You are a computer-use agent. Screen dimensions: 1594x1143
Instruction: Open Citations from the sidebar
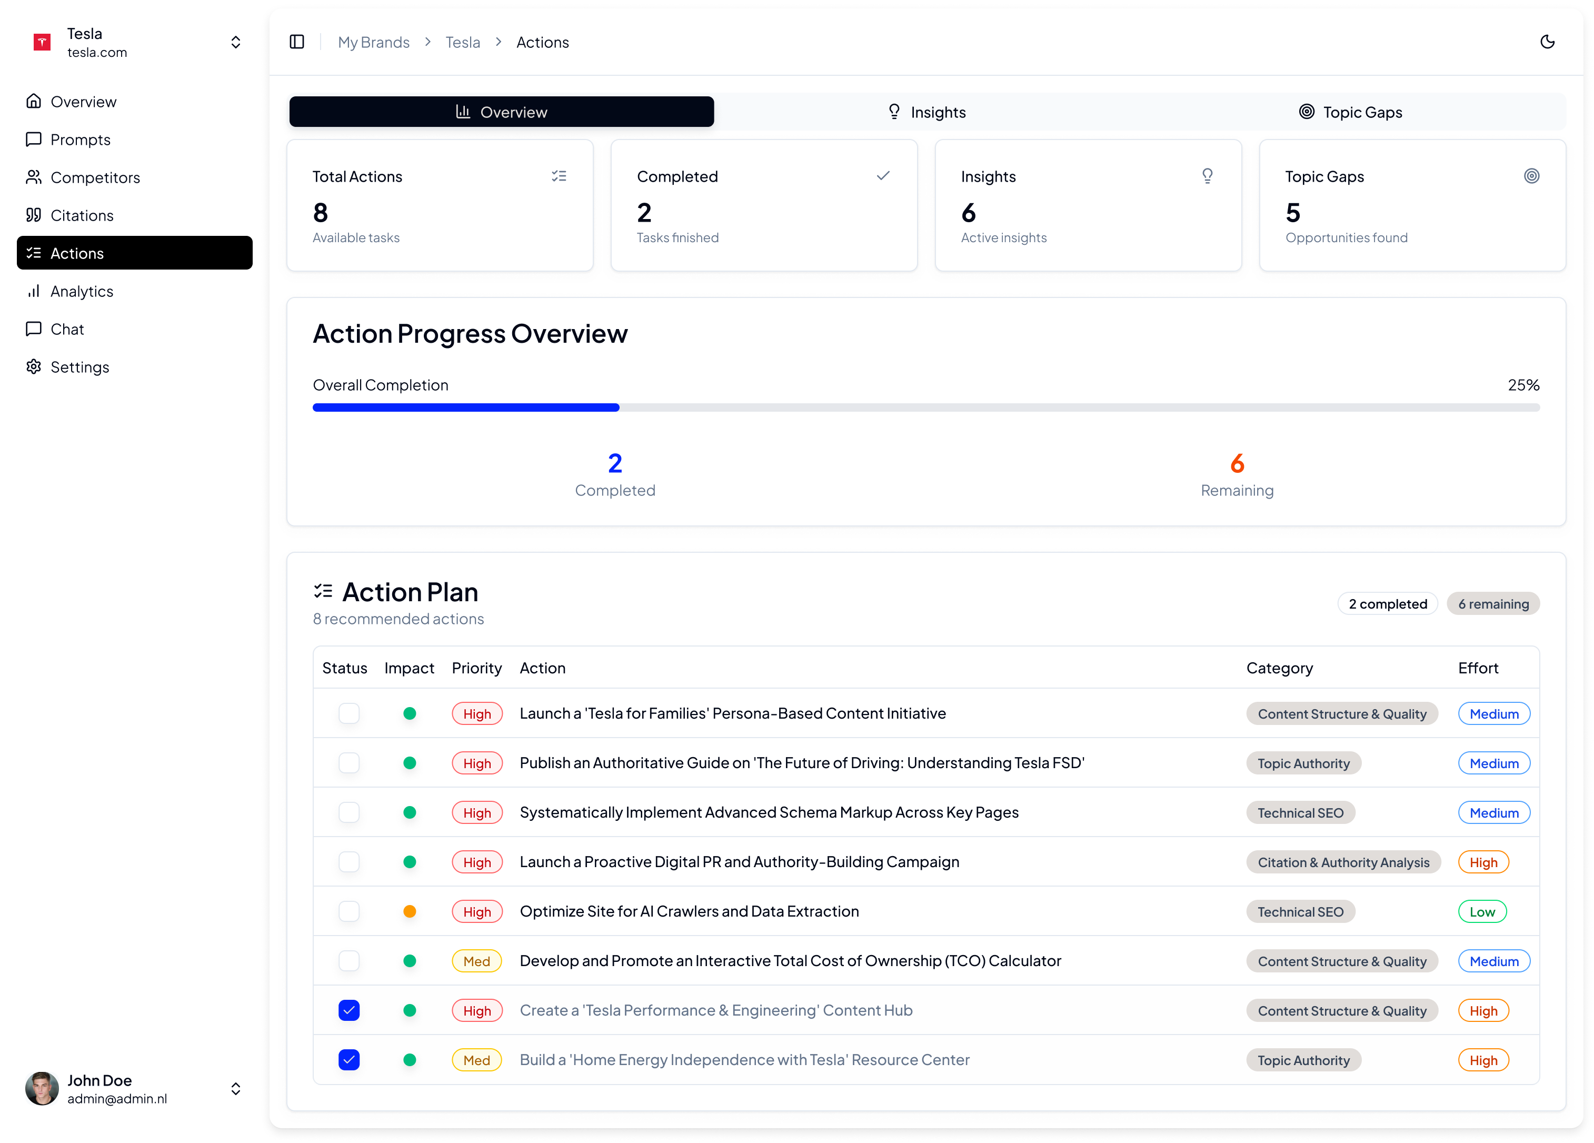point(82,215)
